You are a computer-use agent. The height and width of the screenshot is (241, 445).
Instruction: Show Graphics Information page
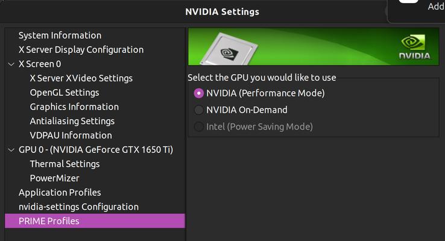[74, 107]
